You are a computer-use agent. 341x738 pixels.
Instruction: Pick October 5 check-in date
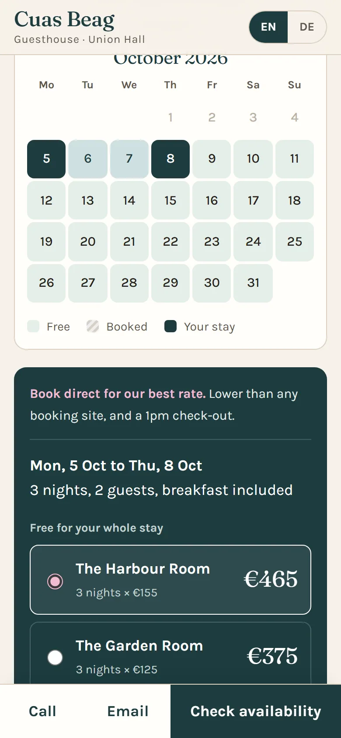(x=46, y=159)
